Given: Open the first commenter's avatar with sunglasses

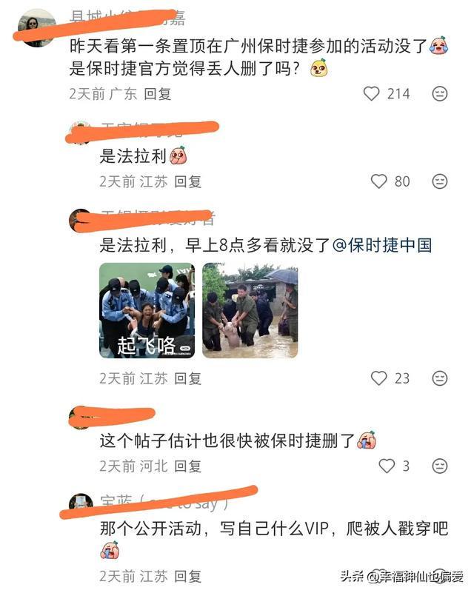Looking at the screenshot, I should pos(37,27).
